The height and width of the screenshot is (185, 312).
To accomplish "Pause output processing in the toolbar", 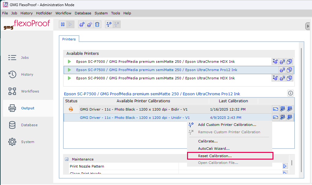I will click(x=63, y=24).
